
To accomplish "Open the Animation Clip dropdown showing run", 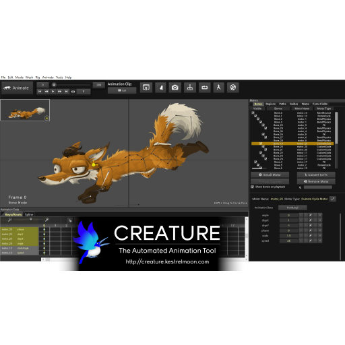I will pyautogui.click(x=122, y=90).
